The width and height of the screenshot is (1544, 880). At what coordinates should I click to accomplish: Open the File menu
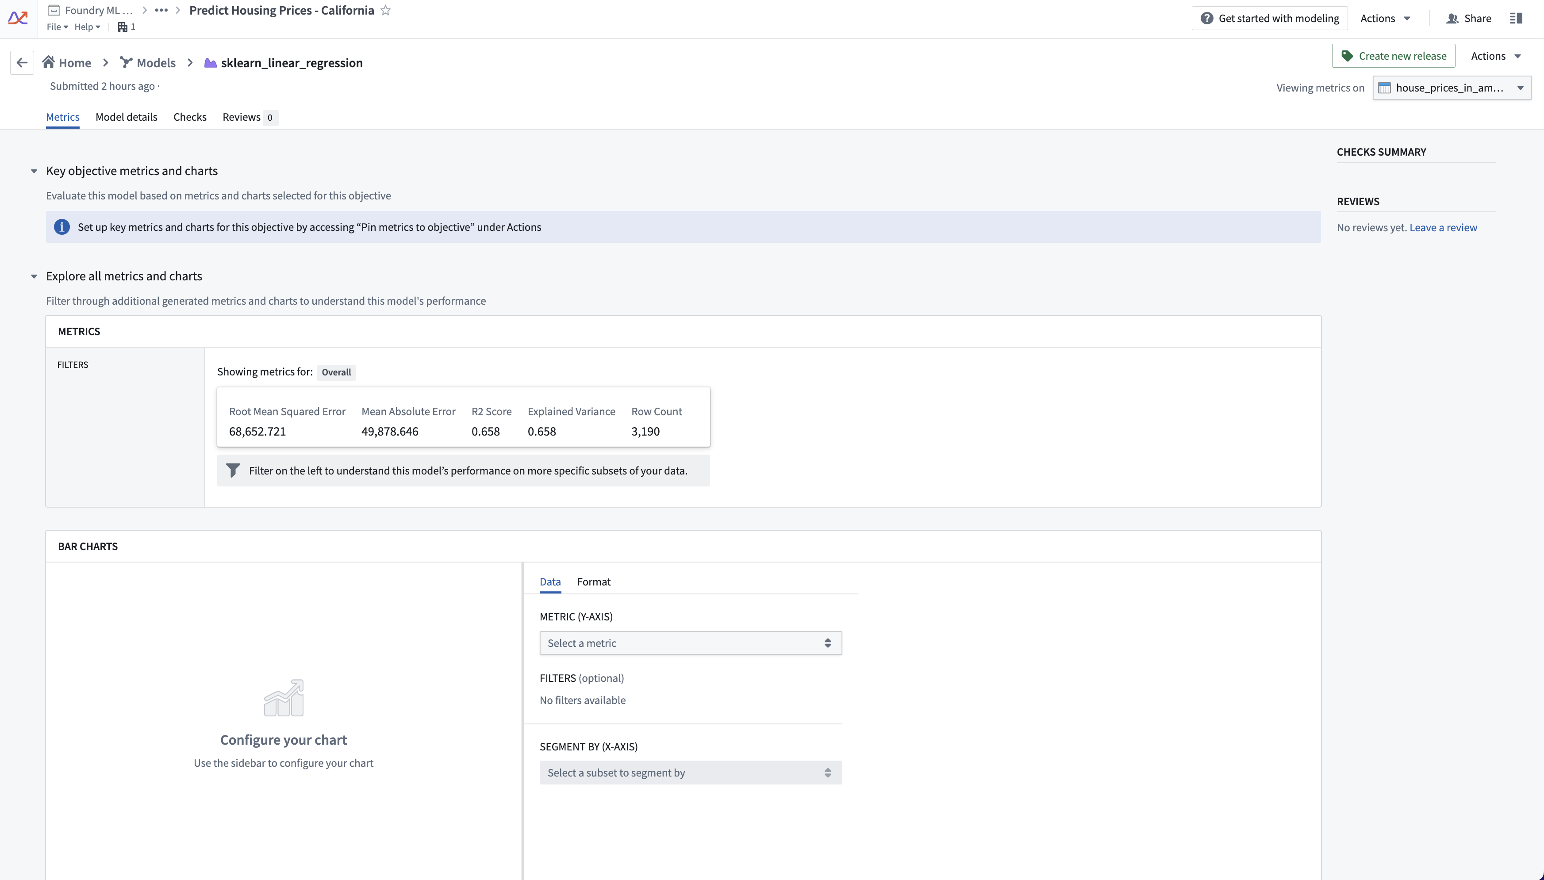(58, 27)
